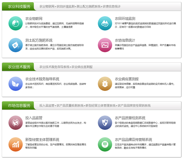Open the 农业物联网 title link
This screenshot has width=183, height=159.
click(34, 19)
